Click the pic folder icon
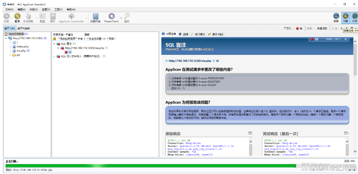The image size is (358, 174). [x=14, y=55]
